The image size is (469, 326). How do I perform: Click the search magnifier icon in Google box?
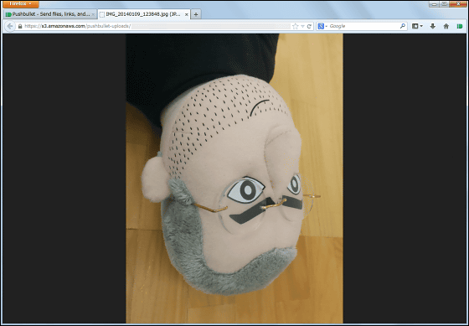(403, 26)
